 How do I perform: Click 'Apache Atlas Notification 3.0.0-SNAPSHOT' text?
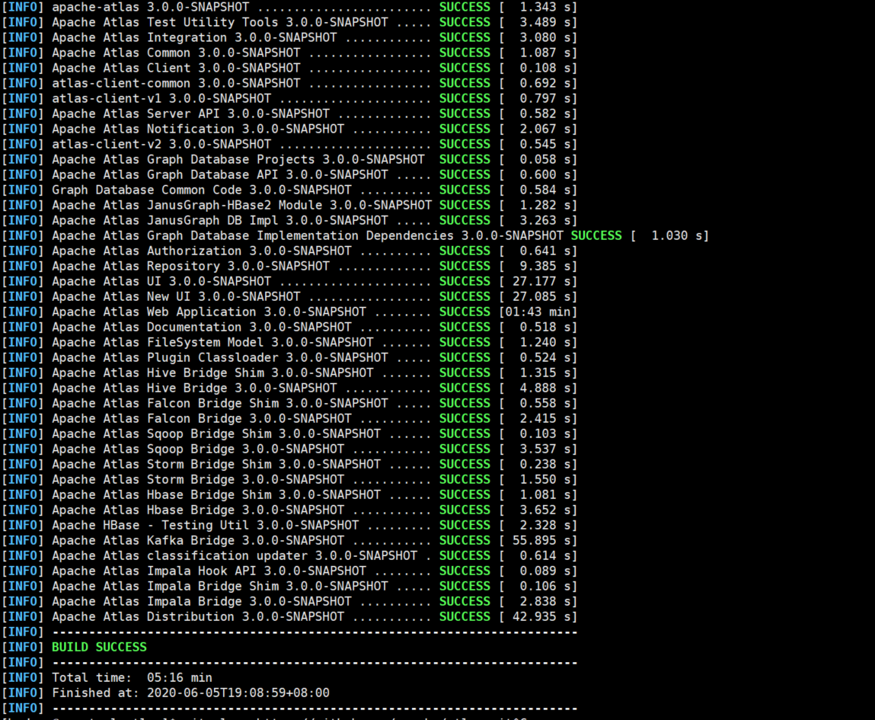click(x=198, y=129)
